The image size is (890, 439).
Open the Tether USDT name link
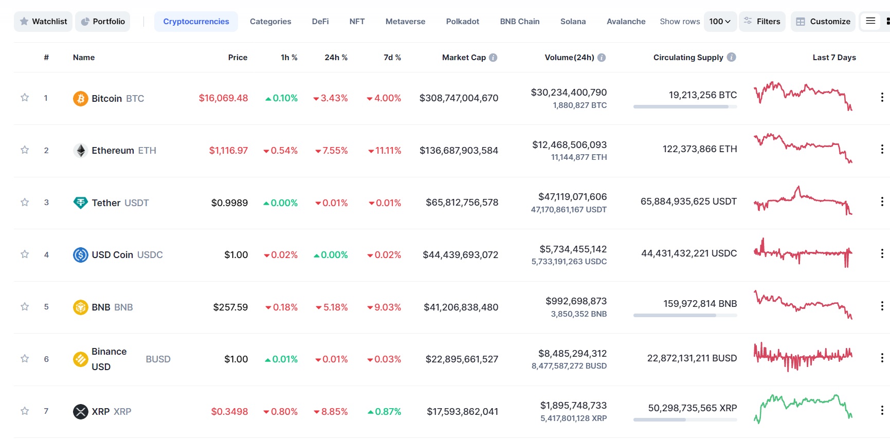click(x=120, y=203)
